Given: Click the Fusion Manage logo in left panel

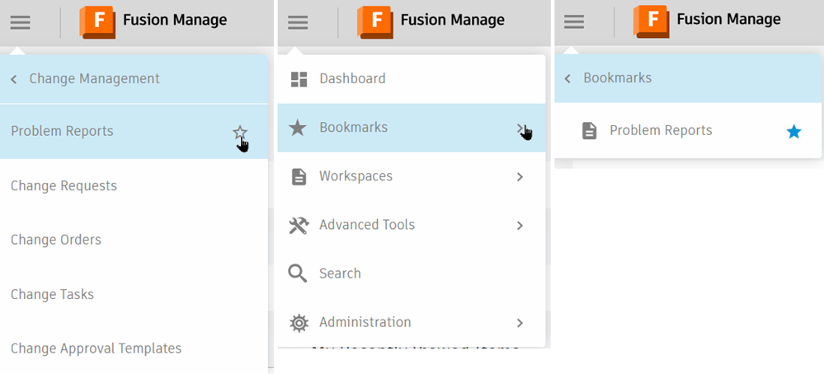Looking at the screenshot, I should tap(97, 21).
